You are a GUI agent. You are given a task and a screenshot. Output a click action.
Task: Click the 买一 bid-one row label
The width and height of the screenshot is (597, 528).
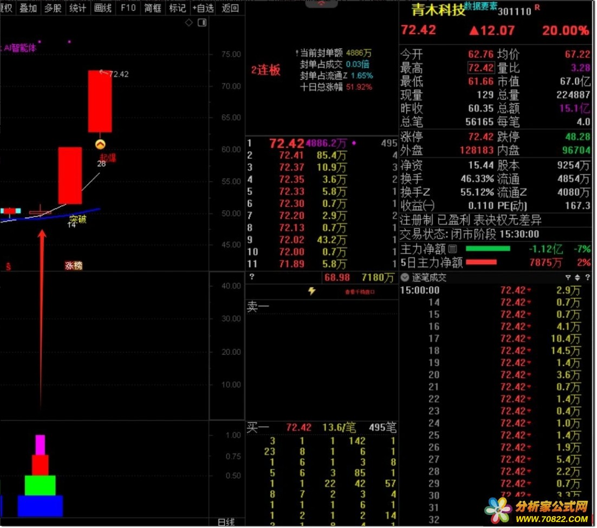tap(258, 427)
